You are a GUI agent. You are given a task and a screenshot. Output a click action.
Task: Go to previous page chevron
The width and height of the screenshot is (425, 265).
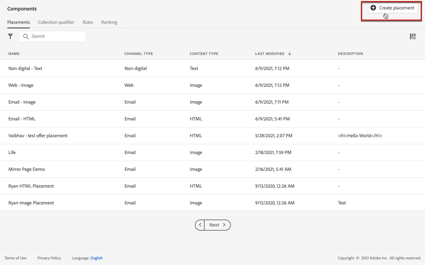click(x=200, y=225)
